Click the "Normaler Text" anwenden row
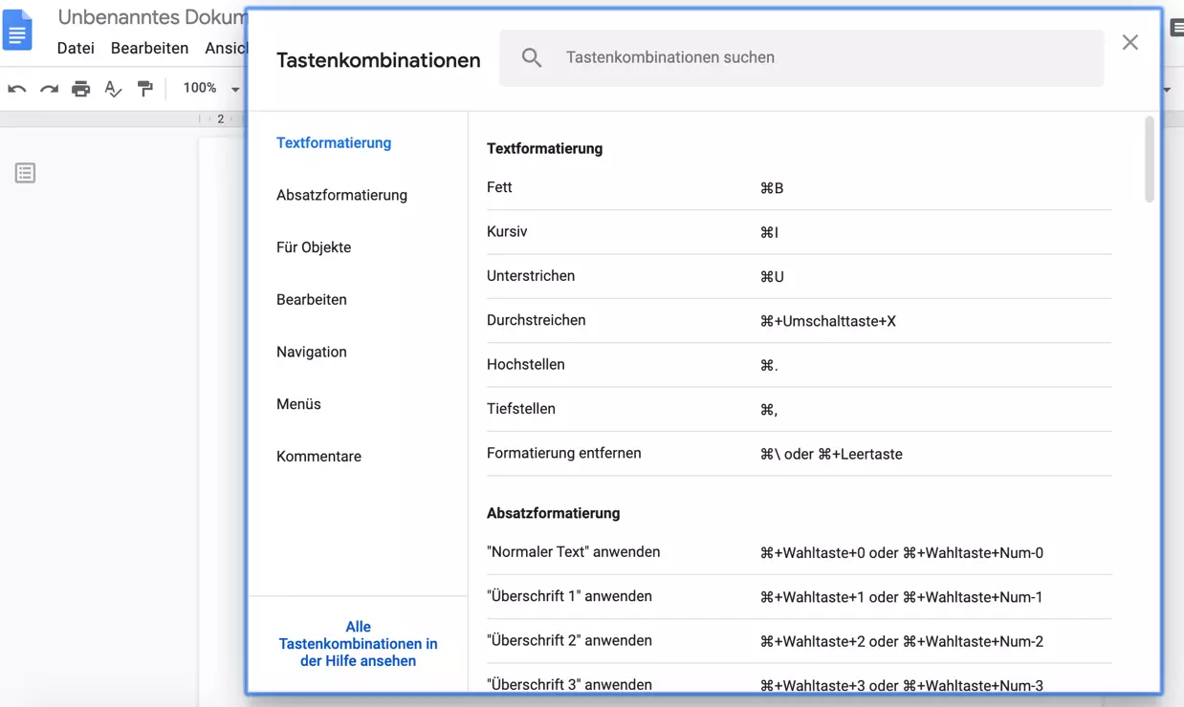Image resolution: width=1184 pixels, height=707 pixels. (799, 552)
